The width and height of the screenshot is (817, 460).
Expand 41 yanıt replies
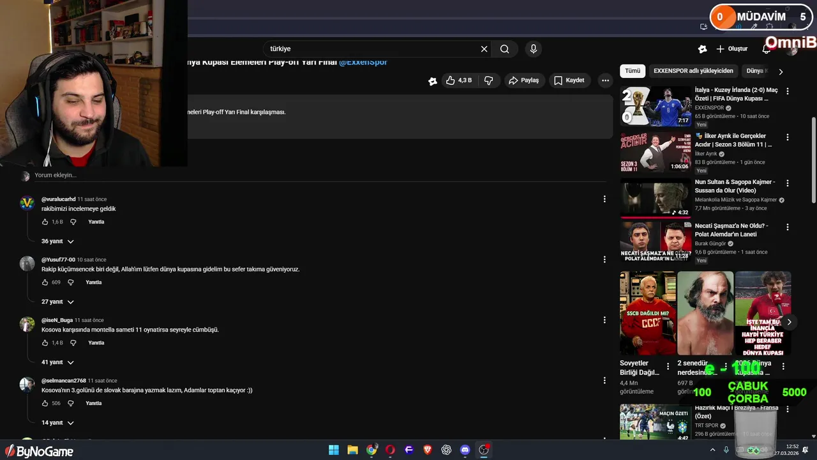[x=57, y=362]
